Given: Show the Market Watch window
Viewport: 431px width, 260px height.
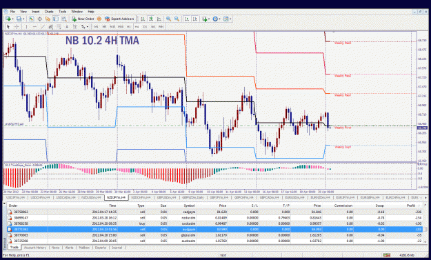Looking at the screenshot, I should 31,19.
